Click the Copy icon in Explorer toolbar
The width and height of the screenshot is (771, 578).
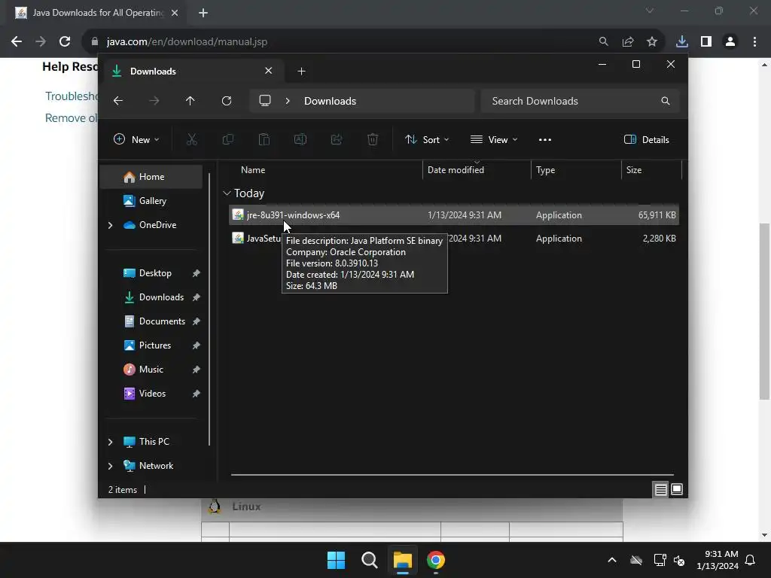click(227, 139)
